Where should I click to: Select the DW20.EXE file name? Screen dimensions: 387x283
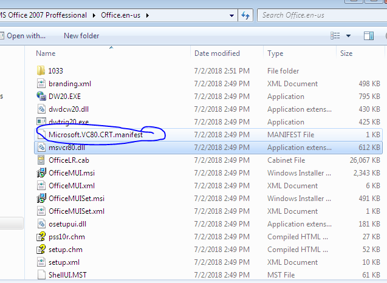64,97
